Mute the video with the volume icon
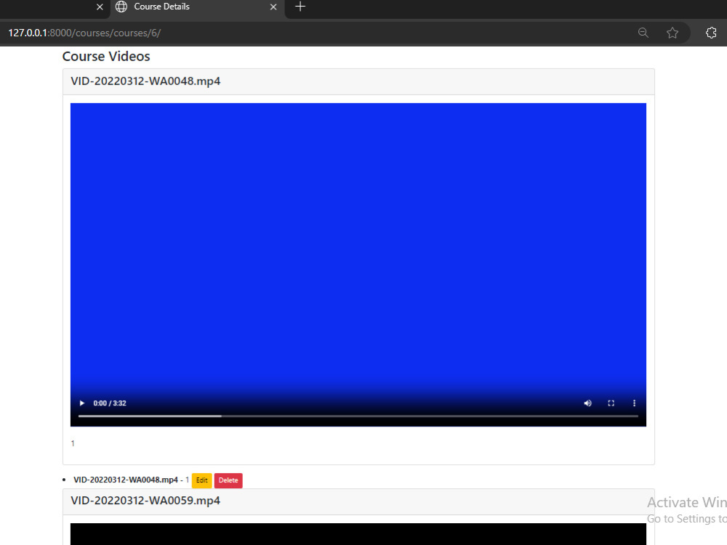This screenshot has height=545, width=727. point(587,403)
